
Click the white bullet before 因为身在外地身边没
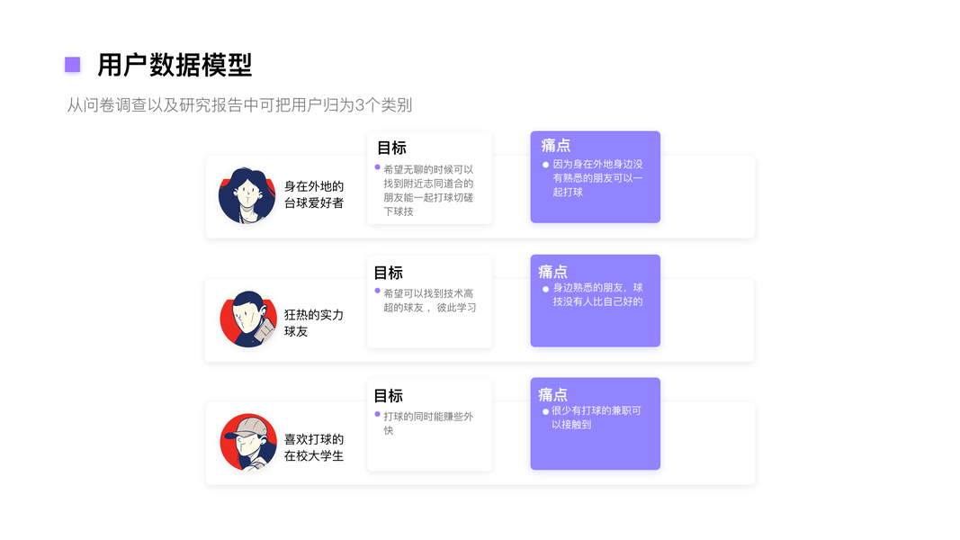[x=545, y=165]
